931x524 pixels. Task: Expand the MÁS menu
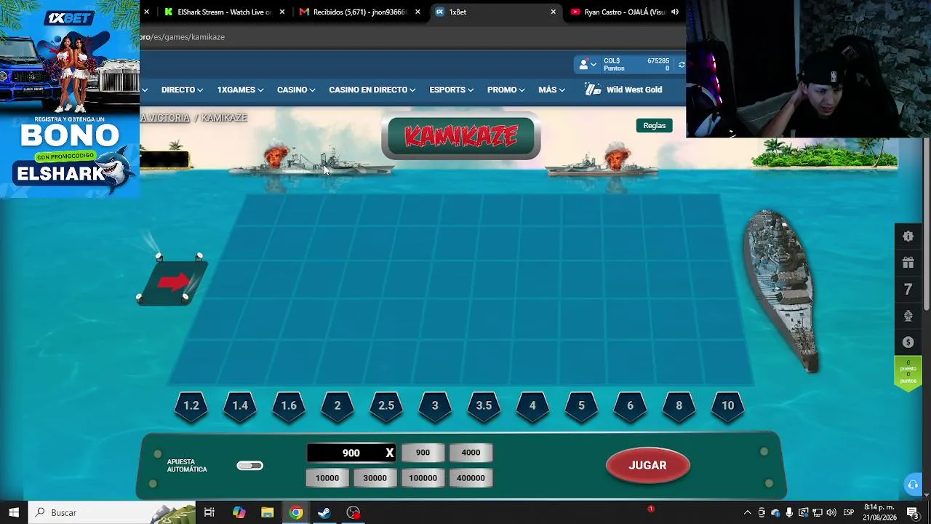pyautogui.click(x=551, y=90)
